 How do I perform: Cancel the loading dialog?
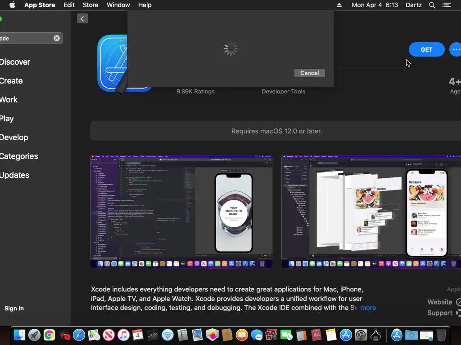click(x=310, y=73)
